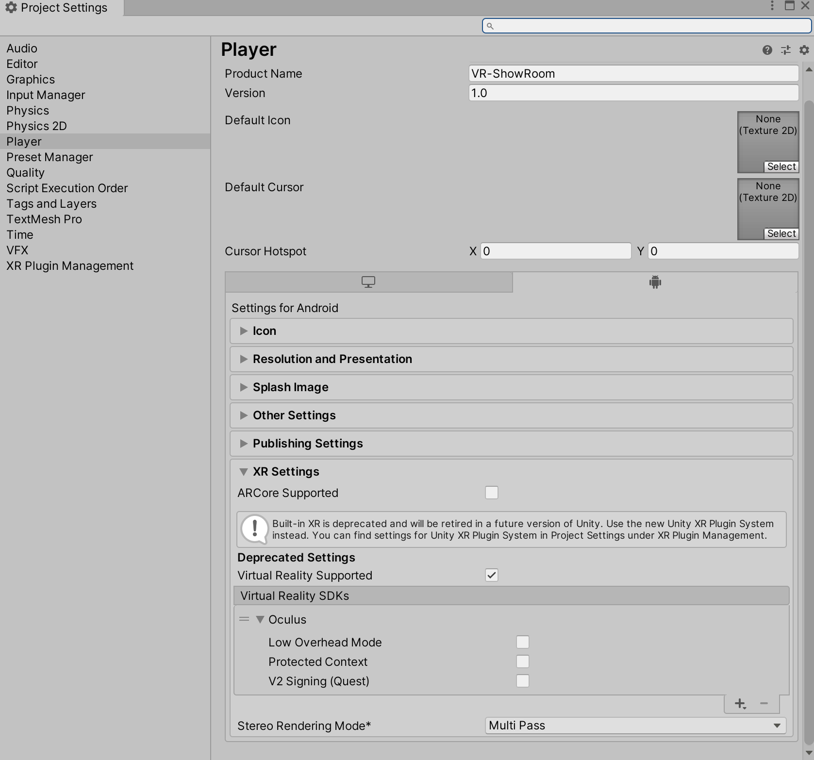This screenshot has width=814, height=760.
Task: Open XR Plugin Management settings
Action: pyautogui.click(x=105, y=266)
